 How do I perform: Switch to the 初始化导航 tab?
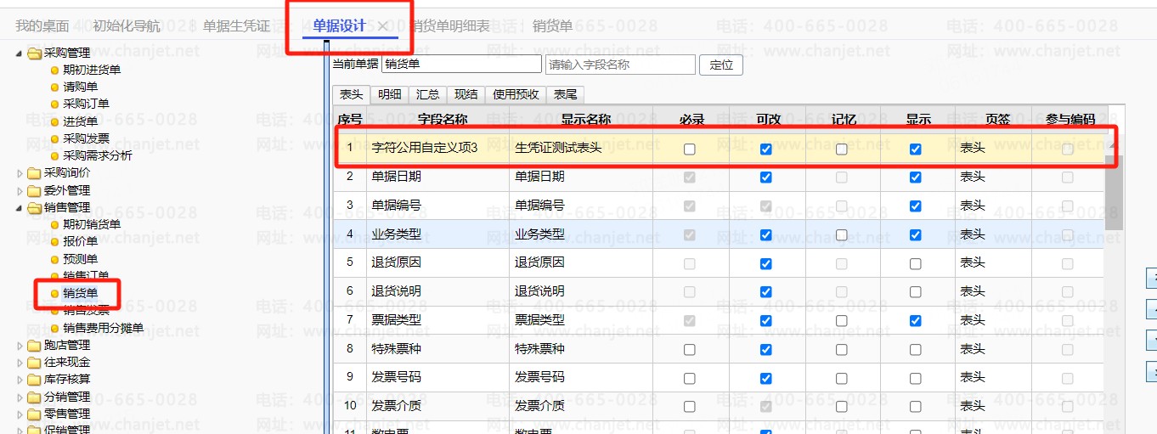coord(127,26)
